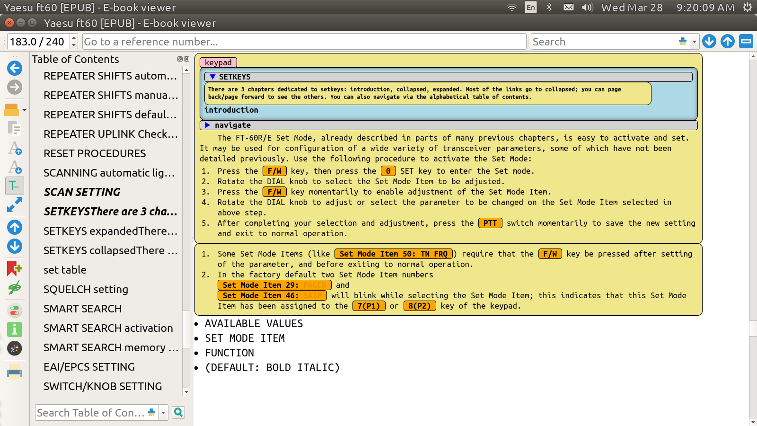Open EAI/EPCS SETTING entry
The height and width of the screenshot is (426, 757).
pyautogui.click(x=89, y=367)
